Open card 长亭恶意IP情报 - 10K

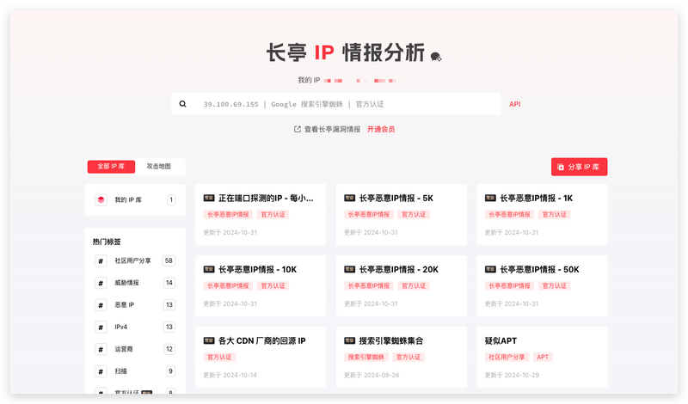pyautogui.click(x=261, y=285)
